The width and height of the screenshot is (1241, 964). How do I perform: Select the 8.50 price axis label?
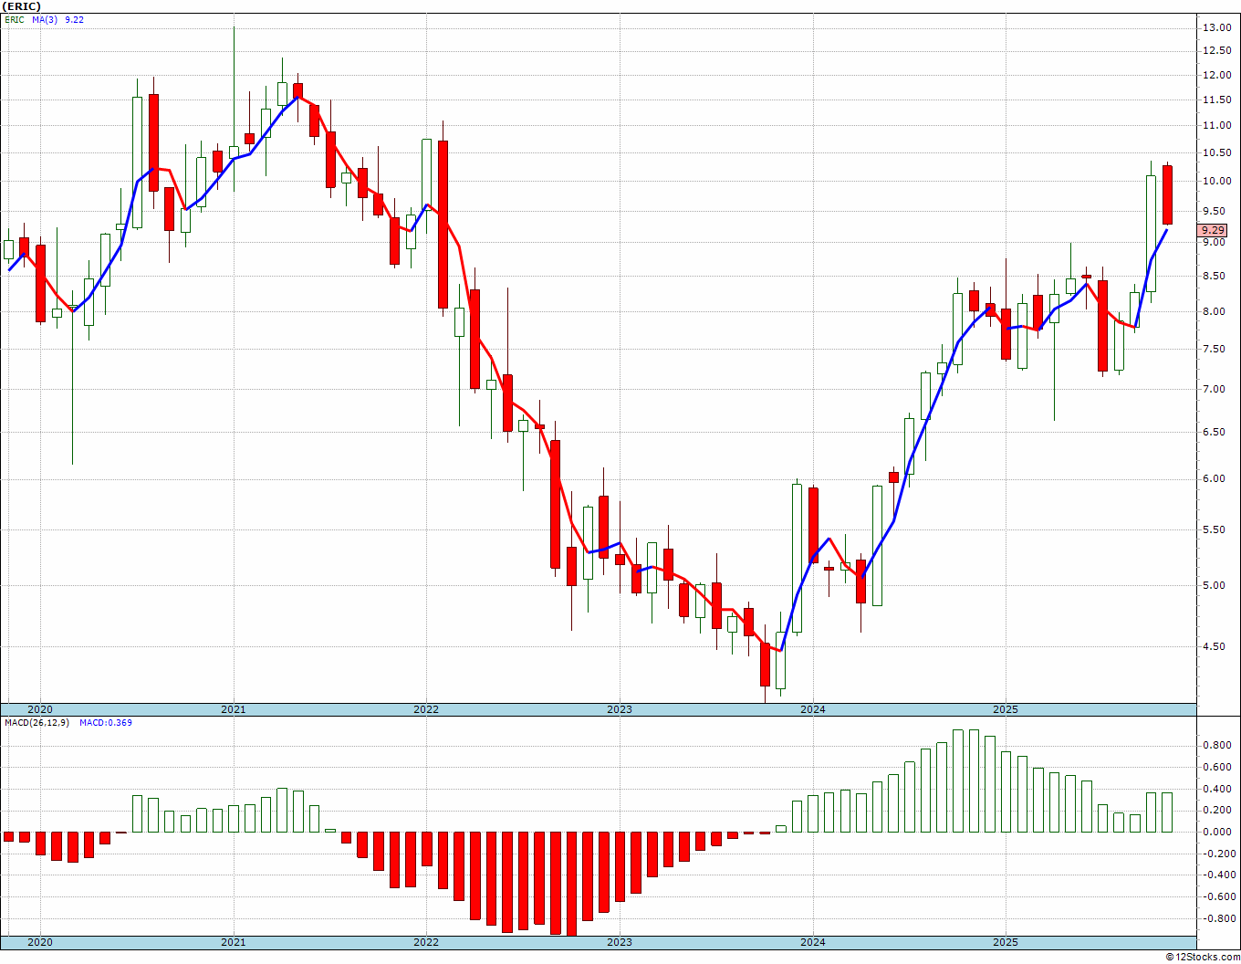[1215, 276]
